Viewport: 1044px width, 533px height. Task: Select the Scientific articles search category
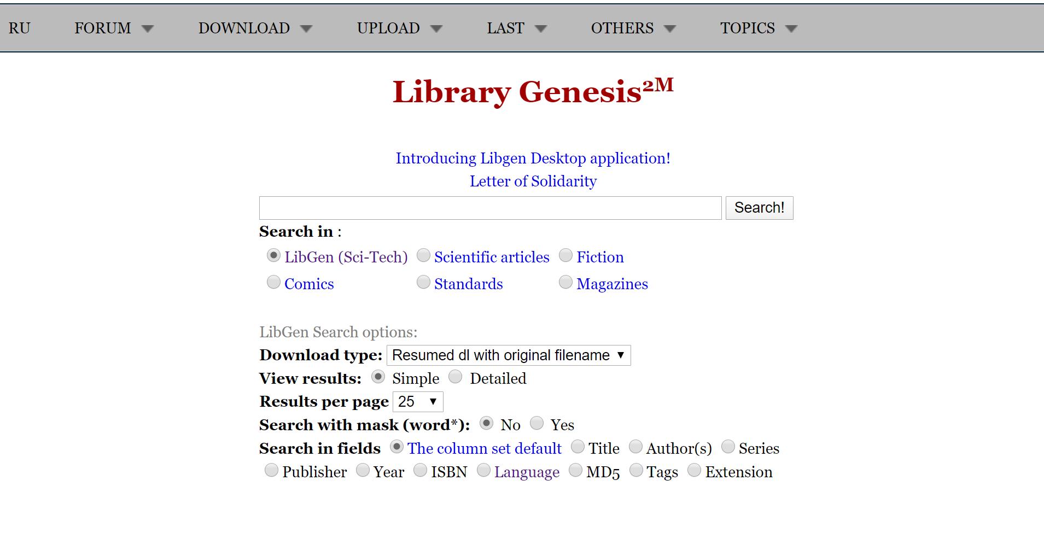[x=423, y=255]
